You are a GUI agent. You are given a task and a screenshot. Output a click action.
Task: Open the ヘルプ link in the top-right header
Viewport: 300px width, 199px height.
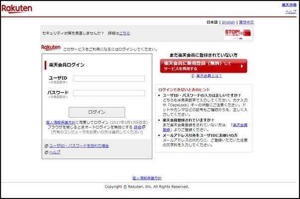coord(291,12)
